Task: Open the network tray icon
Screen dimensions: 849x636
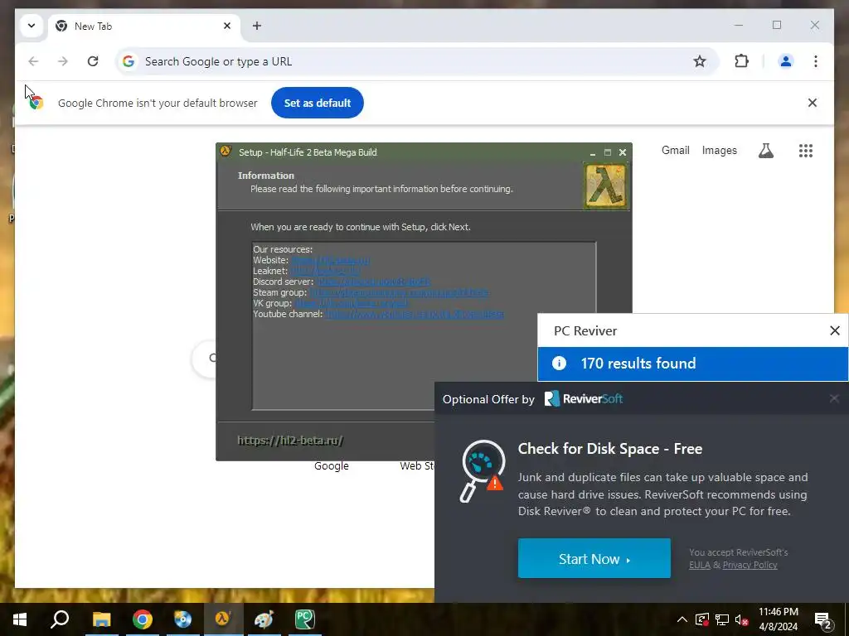Action: [x=722, y=619]
